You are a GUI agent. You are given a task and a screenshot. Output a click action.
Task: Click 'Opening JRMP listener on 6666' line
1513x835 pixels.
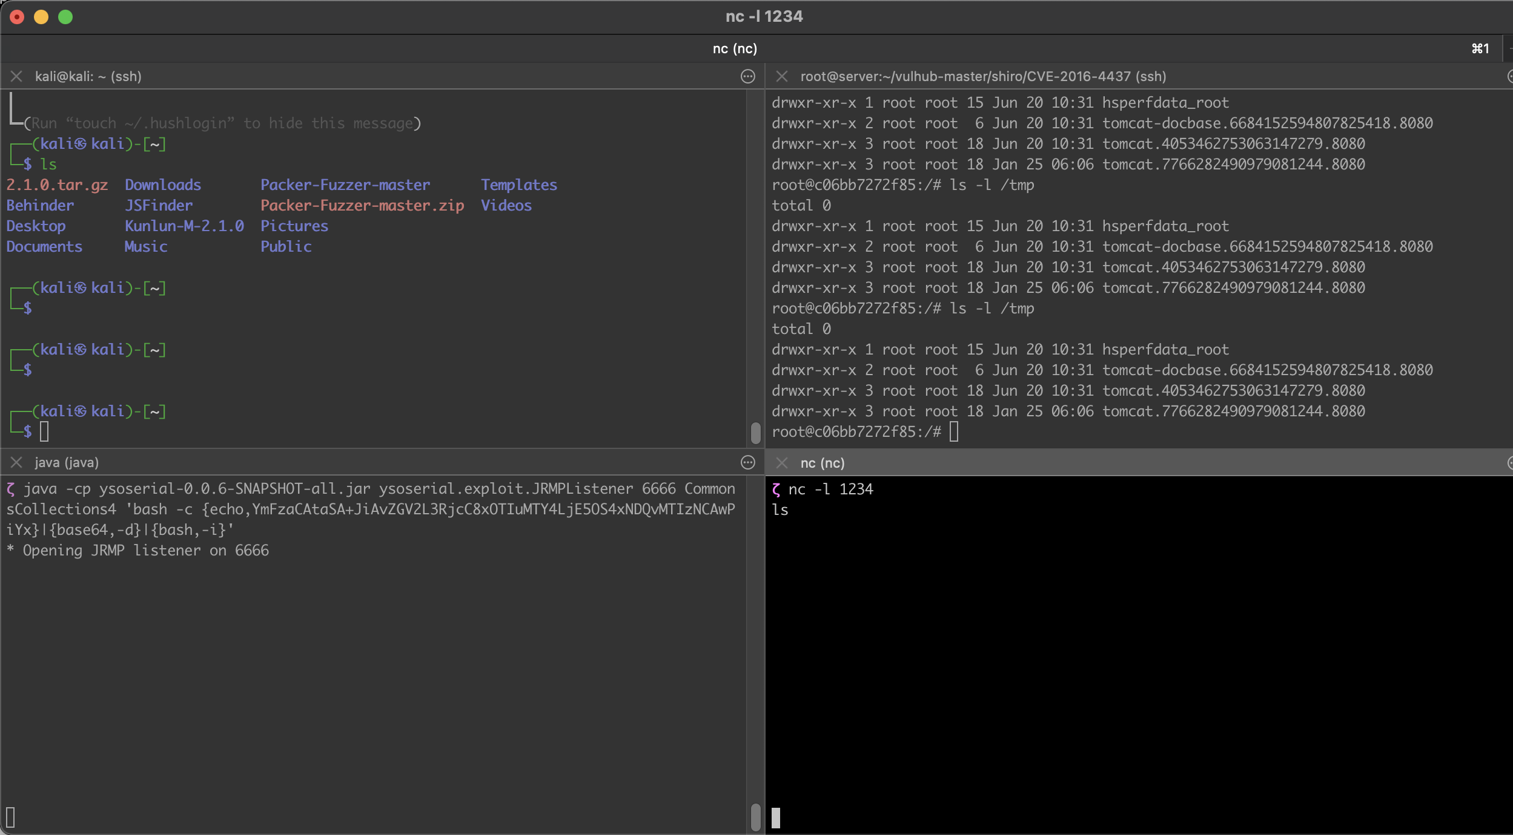point(137,550)
